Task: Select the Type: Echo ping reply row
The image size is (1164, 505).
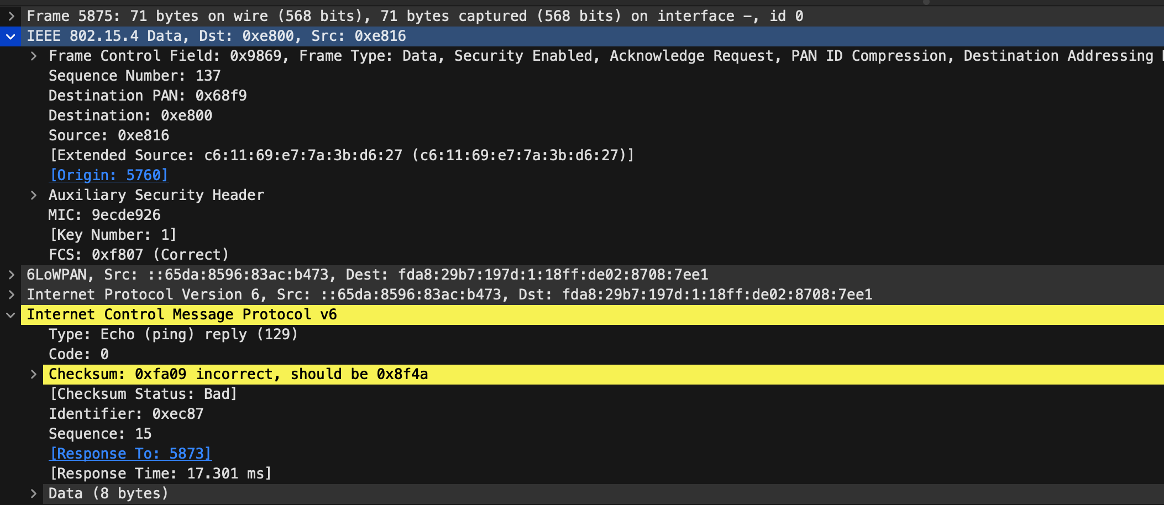Action: [x=173, y=334]
